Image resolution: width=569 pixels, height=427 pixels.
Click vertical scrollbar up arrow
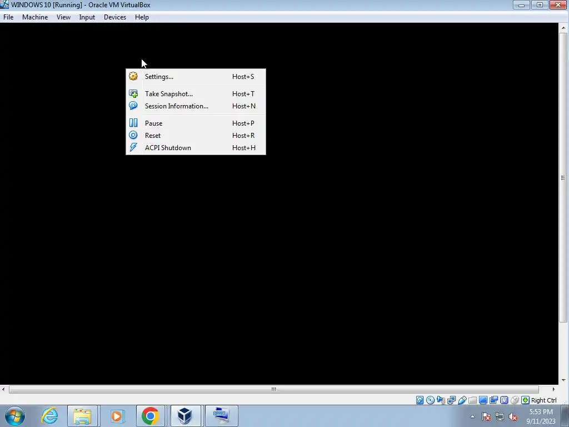(563, 28)
